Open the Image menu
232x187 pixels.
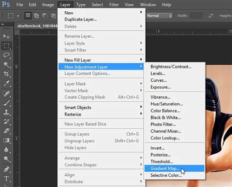pyautogui.click(x=48, y=5)
